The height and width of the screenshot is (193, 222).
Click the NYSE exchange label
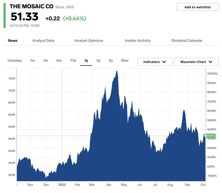35,25
